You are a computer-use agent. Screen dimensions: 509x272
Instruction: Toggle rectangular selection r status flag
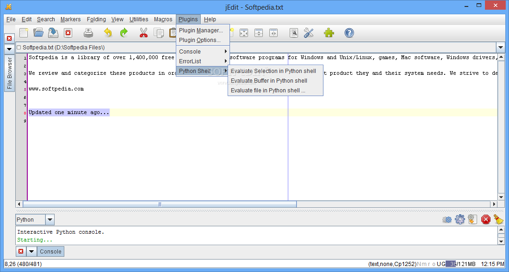coord(429,264)
